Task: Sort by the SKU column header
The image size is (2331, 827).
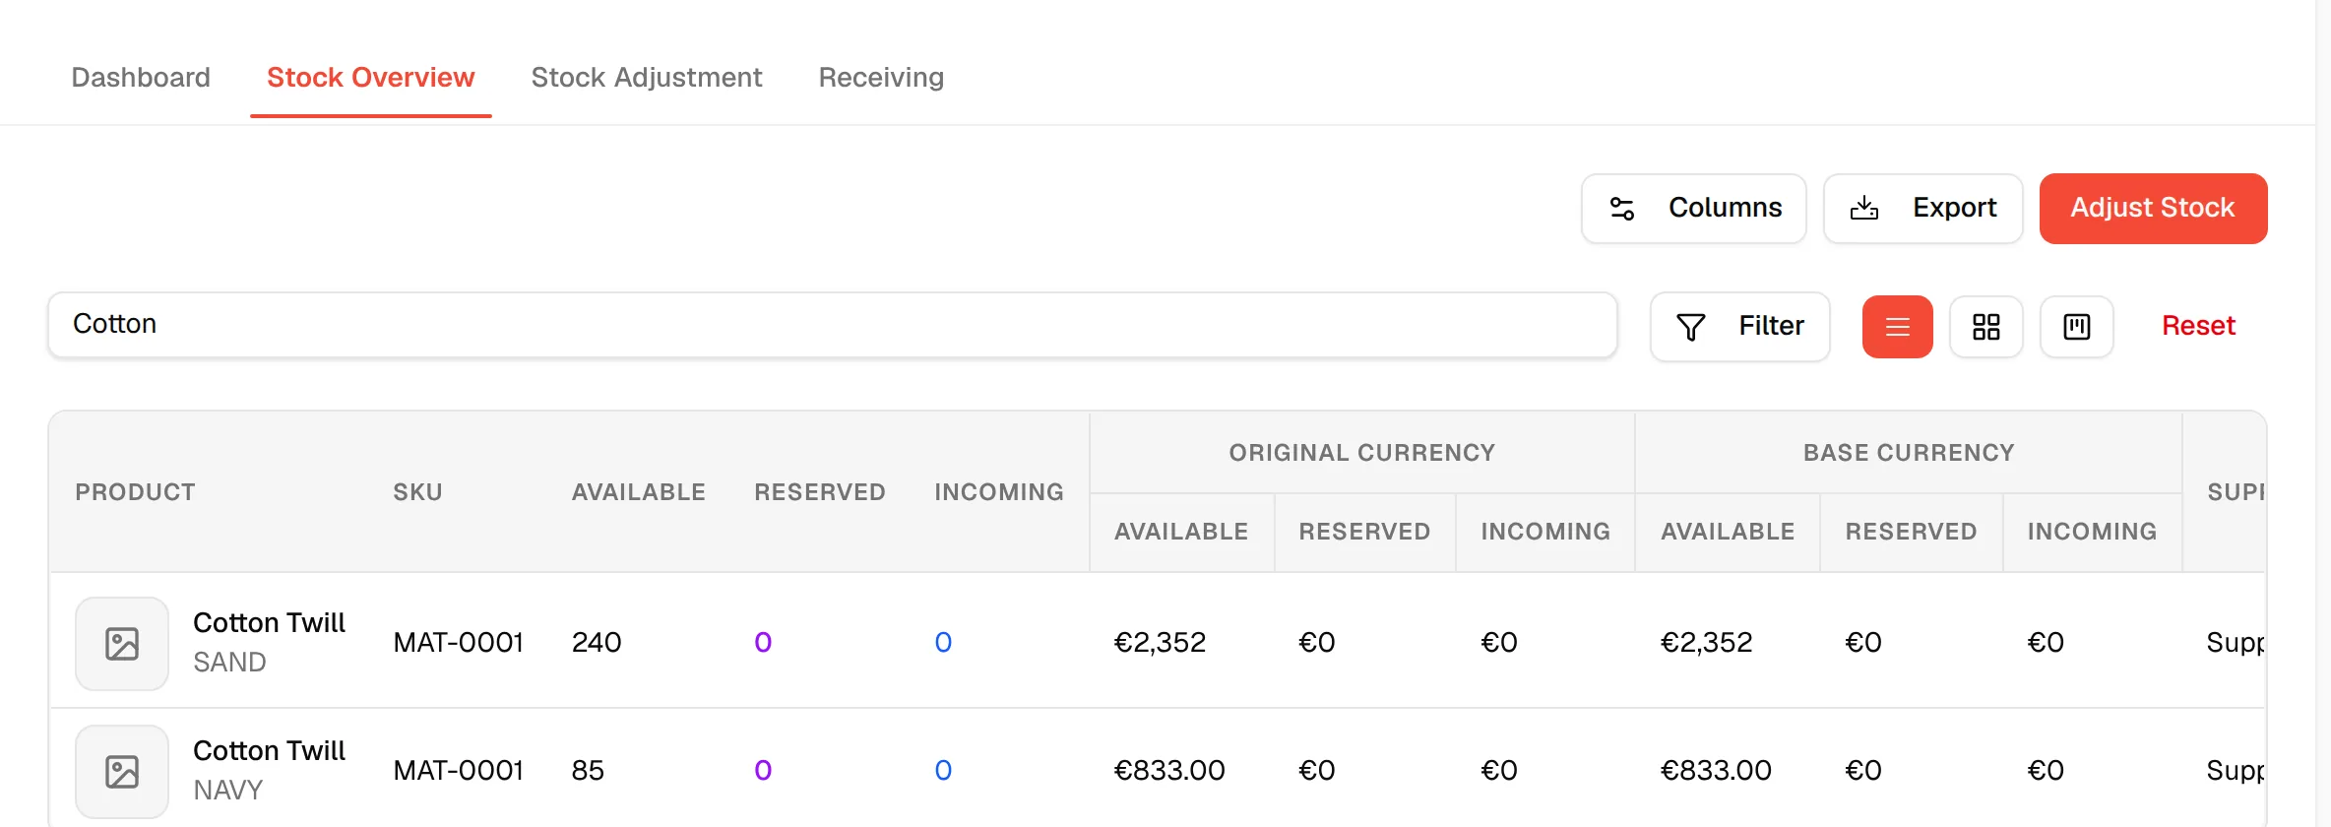Action: click(417, 492)
